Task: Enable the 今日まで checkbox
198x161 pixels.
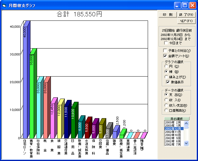Action: point(166,43)
